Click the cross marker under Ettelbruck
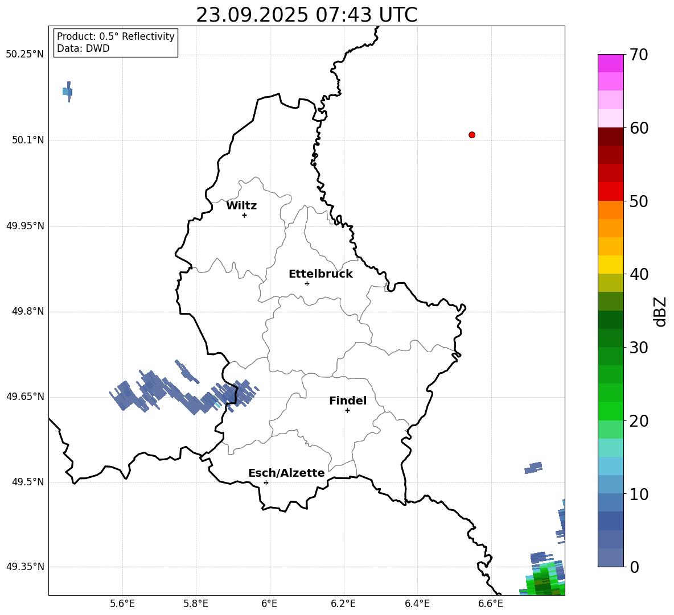The image size is (674, 615). pyautogui.click(x=307, y=283)
